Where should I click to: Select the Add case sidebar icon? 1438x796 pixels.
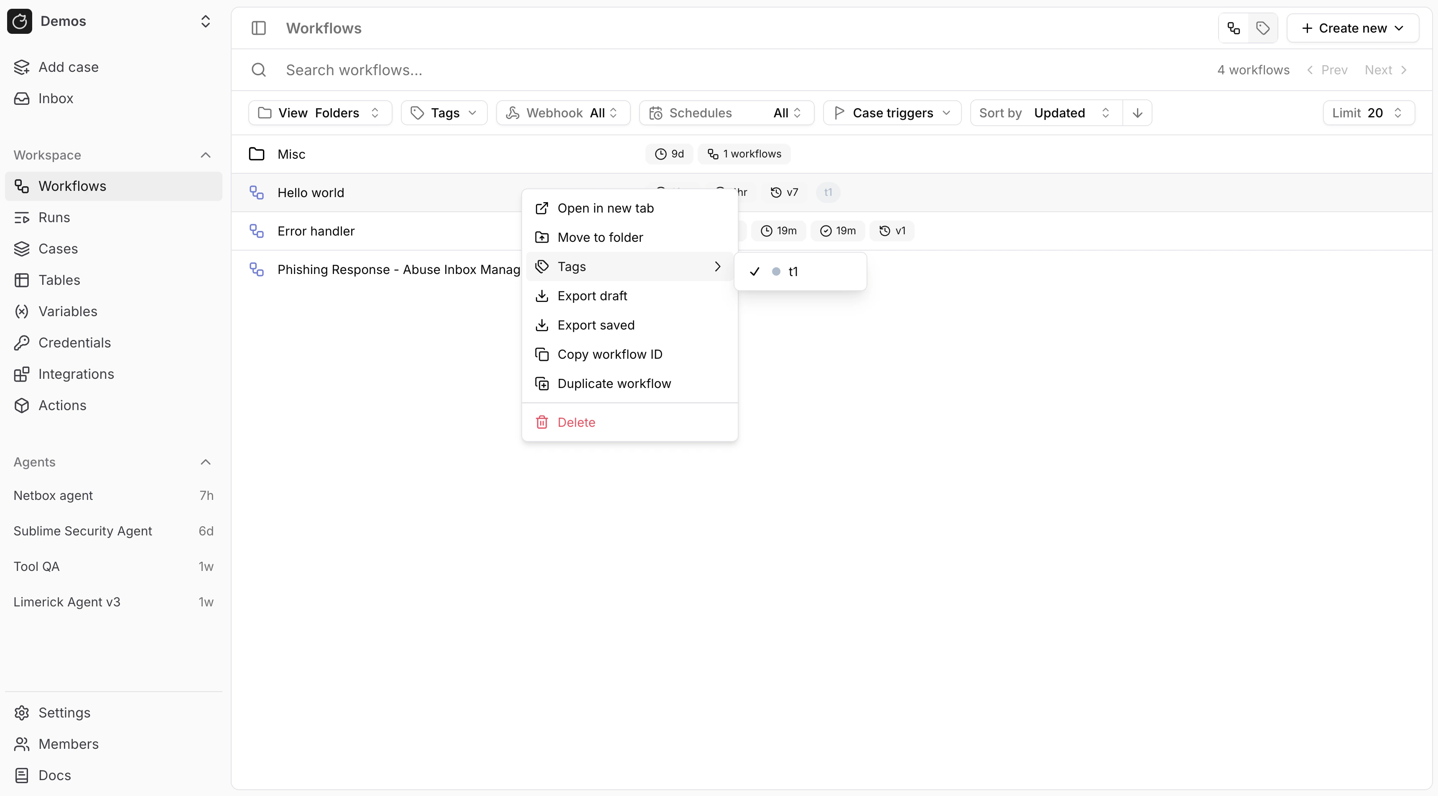coord(21,67)
